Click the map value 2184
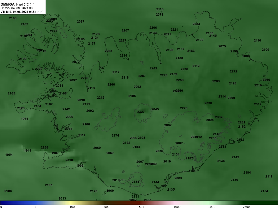This screenshot has width=278, height=209. click(247, 172)
